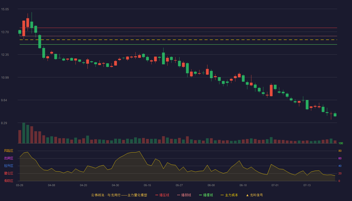Click the 04-20 date label
Image resolution: width=352 pixels, height=201 pixels.
coord(83,185)
